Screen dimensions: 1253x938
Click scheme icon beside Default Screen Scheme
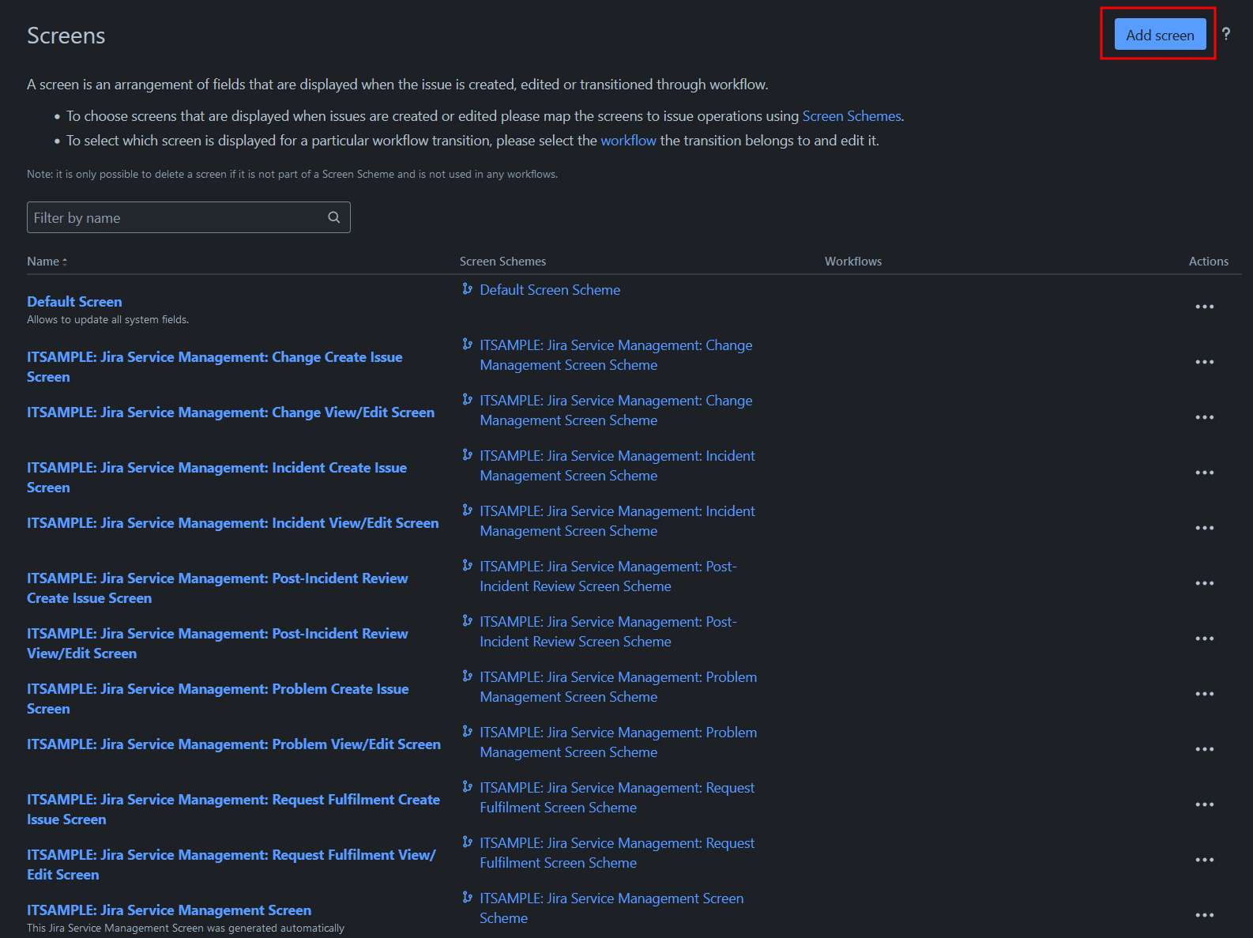468,289
